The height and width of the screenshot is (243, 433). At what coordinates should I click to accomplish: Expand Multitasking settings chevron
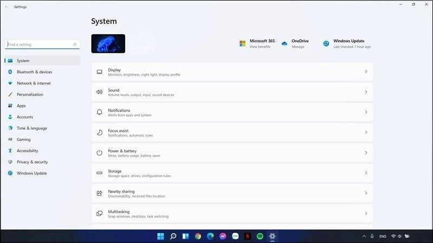click(366, 213)
